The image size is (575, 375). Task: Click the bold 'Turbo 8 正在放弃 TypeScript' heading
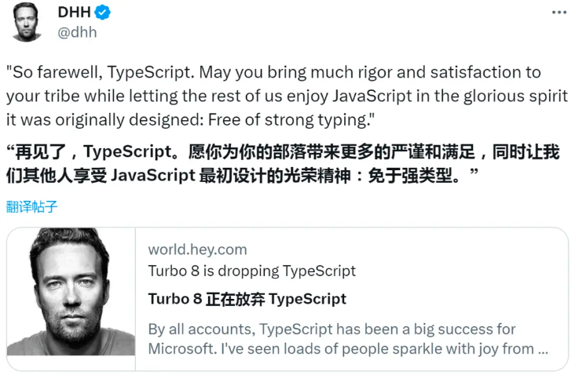click(247, 299)
